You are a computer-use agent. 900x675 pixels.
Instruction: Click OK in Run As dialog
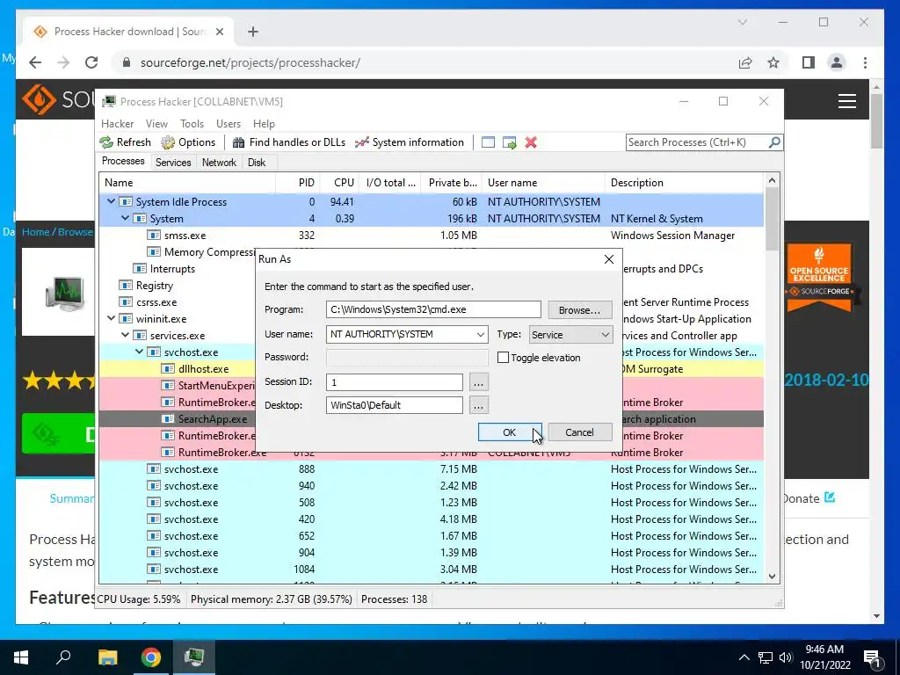pos(509,432)
